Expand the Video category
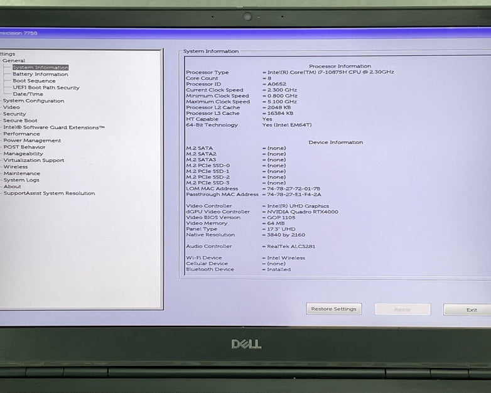This screenshot has width=491, height=393. [x=11, y=107]
